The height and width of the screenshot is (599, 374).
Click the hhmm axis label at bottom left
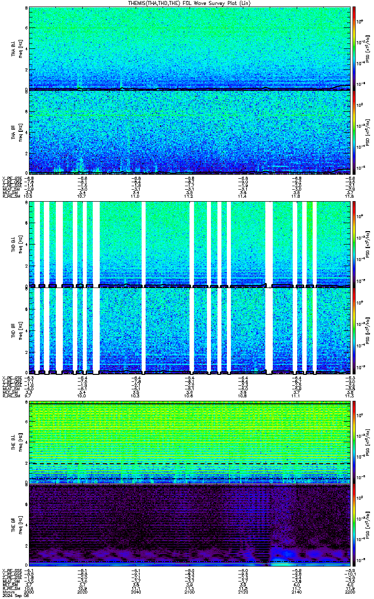[7, 592]
